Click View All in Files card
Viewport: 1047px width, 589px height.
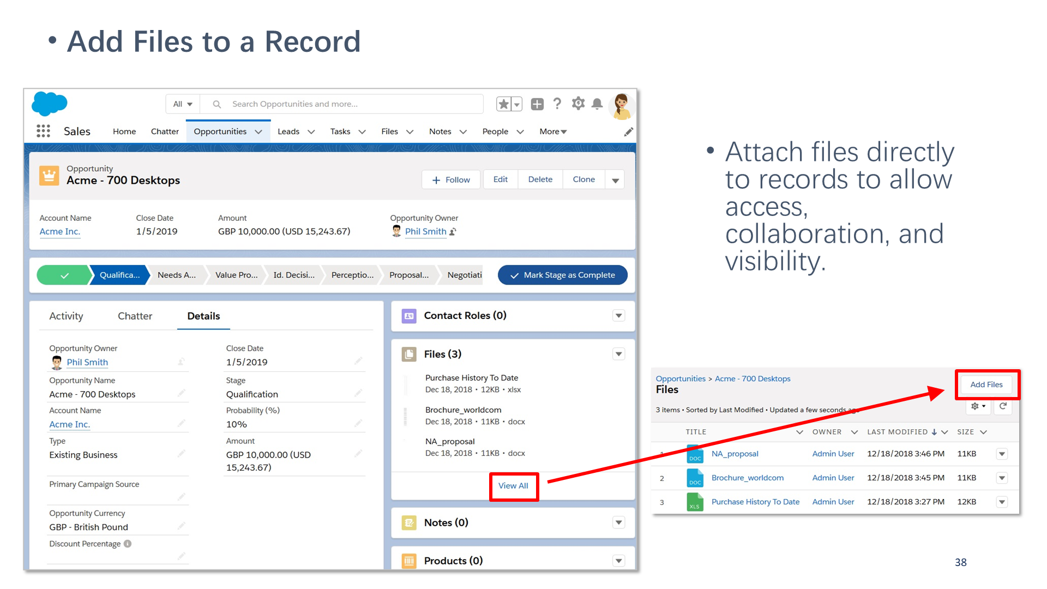click(x=513, y=486)
